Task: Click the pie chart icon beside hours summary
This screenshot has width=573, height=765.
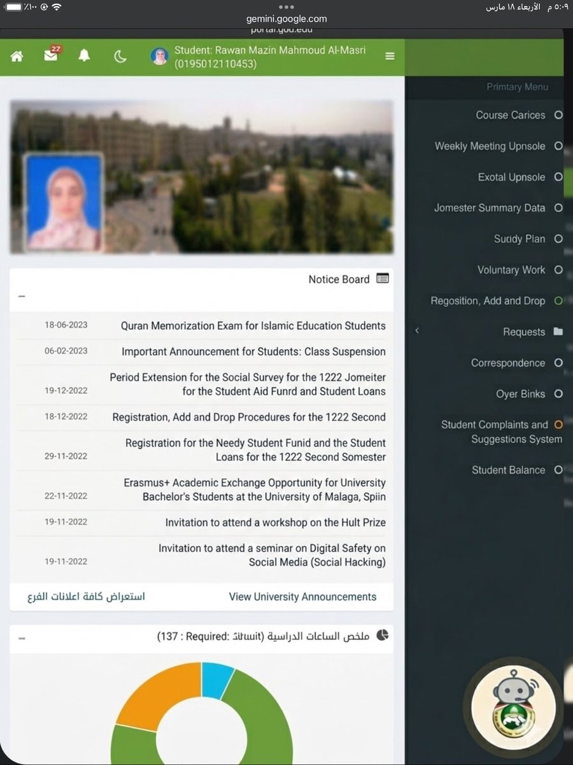Action: 383,636
